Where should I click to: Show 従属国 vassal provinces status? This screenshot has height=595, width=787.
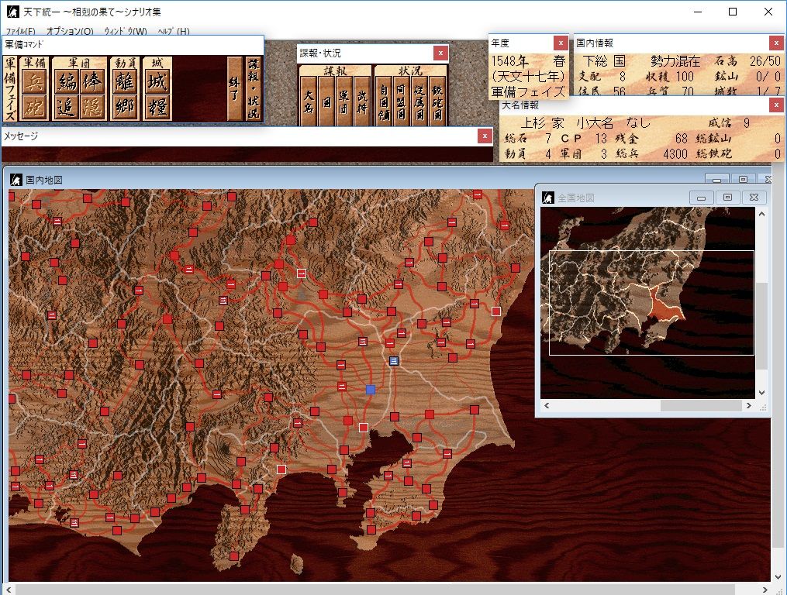419,101
